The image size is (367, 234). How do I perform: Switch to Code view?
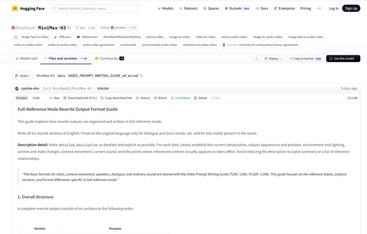pos(36,98)
